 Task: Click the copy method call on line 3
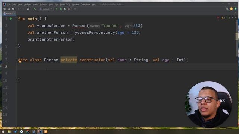111,33
